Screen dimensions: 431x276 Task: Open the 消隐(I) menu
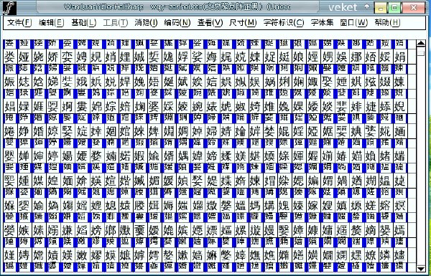(146, 22)
